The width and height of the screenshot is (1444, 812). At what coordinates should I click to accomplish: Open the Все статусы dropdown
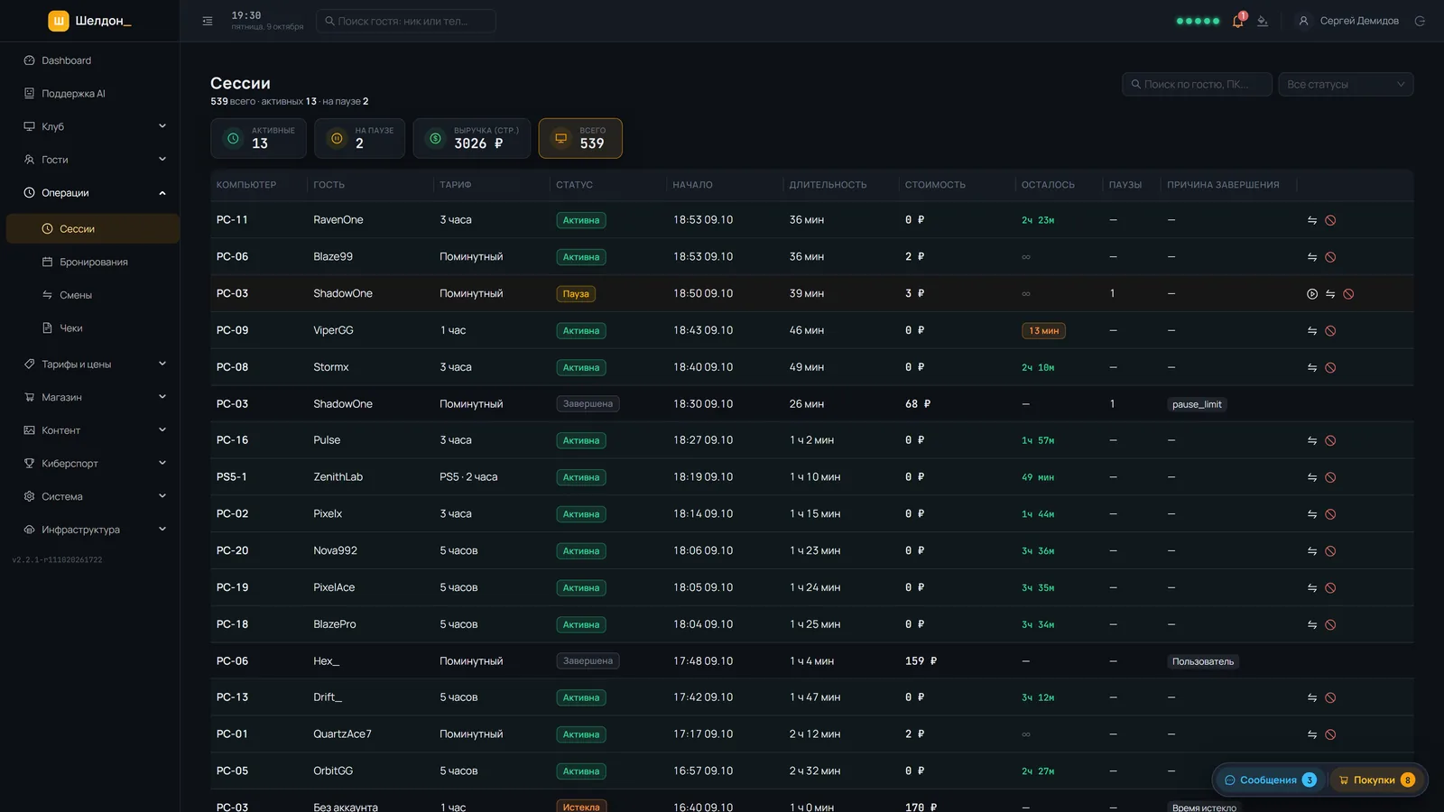1346,84
